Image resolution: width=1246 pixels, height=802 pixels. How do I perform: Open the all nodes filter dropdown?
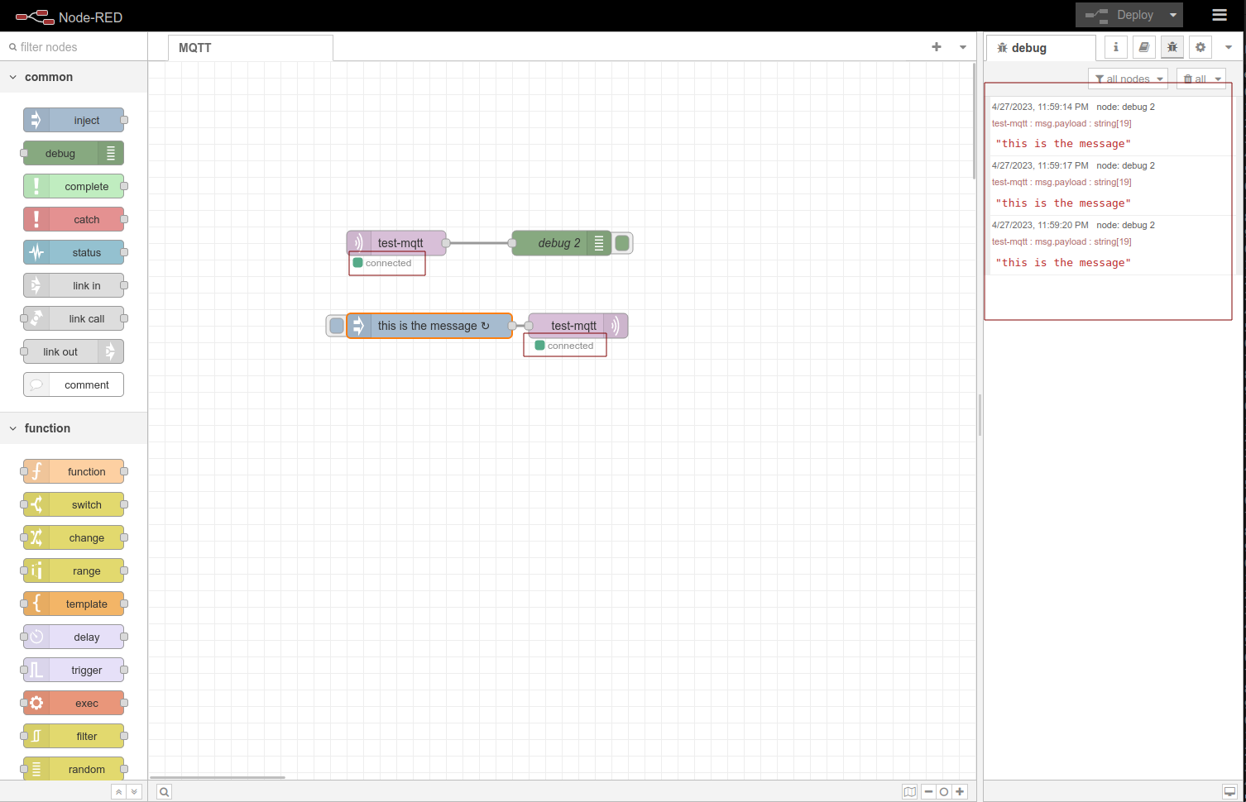[x=1128, y=79]
